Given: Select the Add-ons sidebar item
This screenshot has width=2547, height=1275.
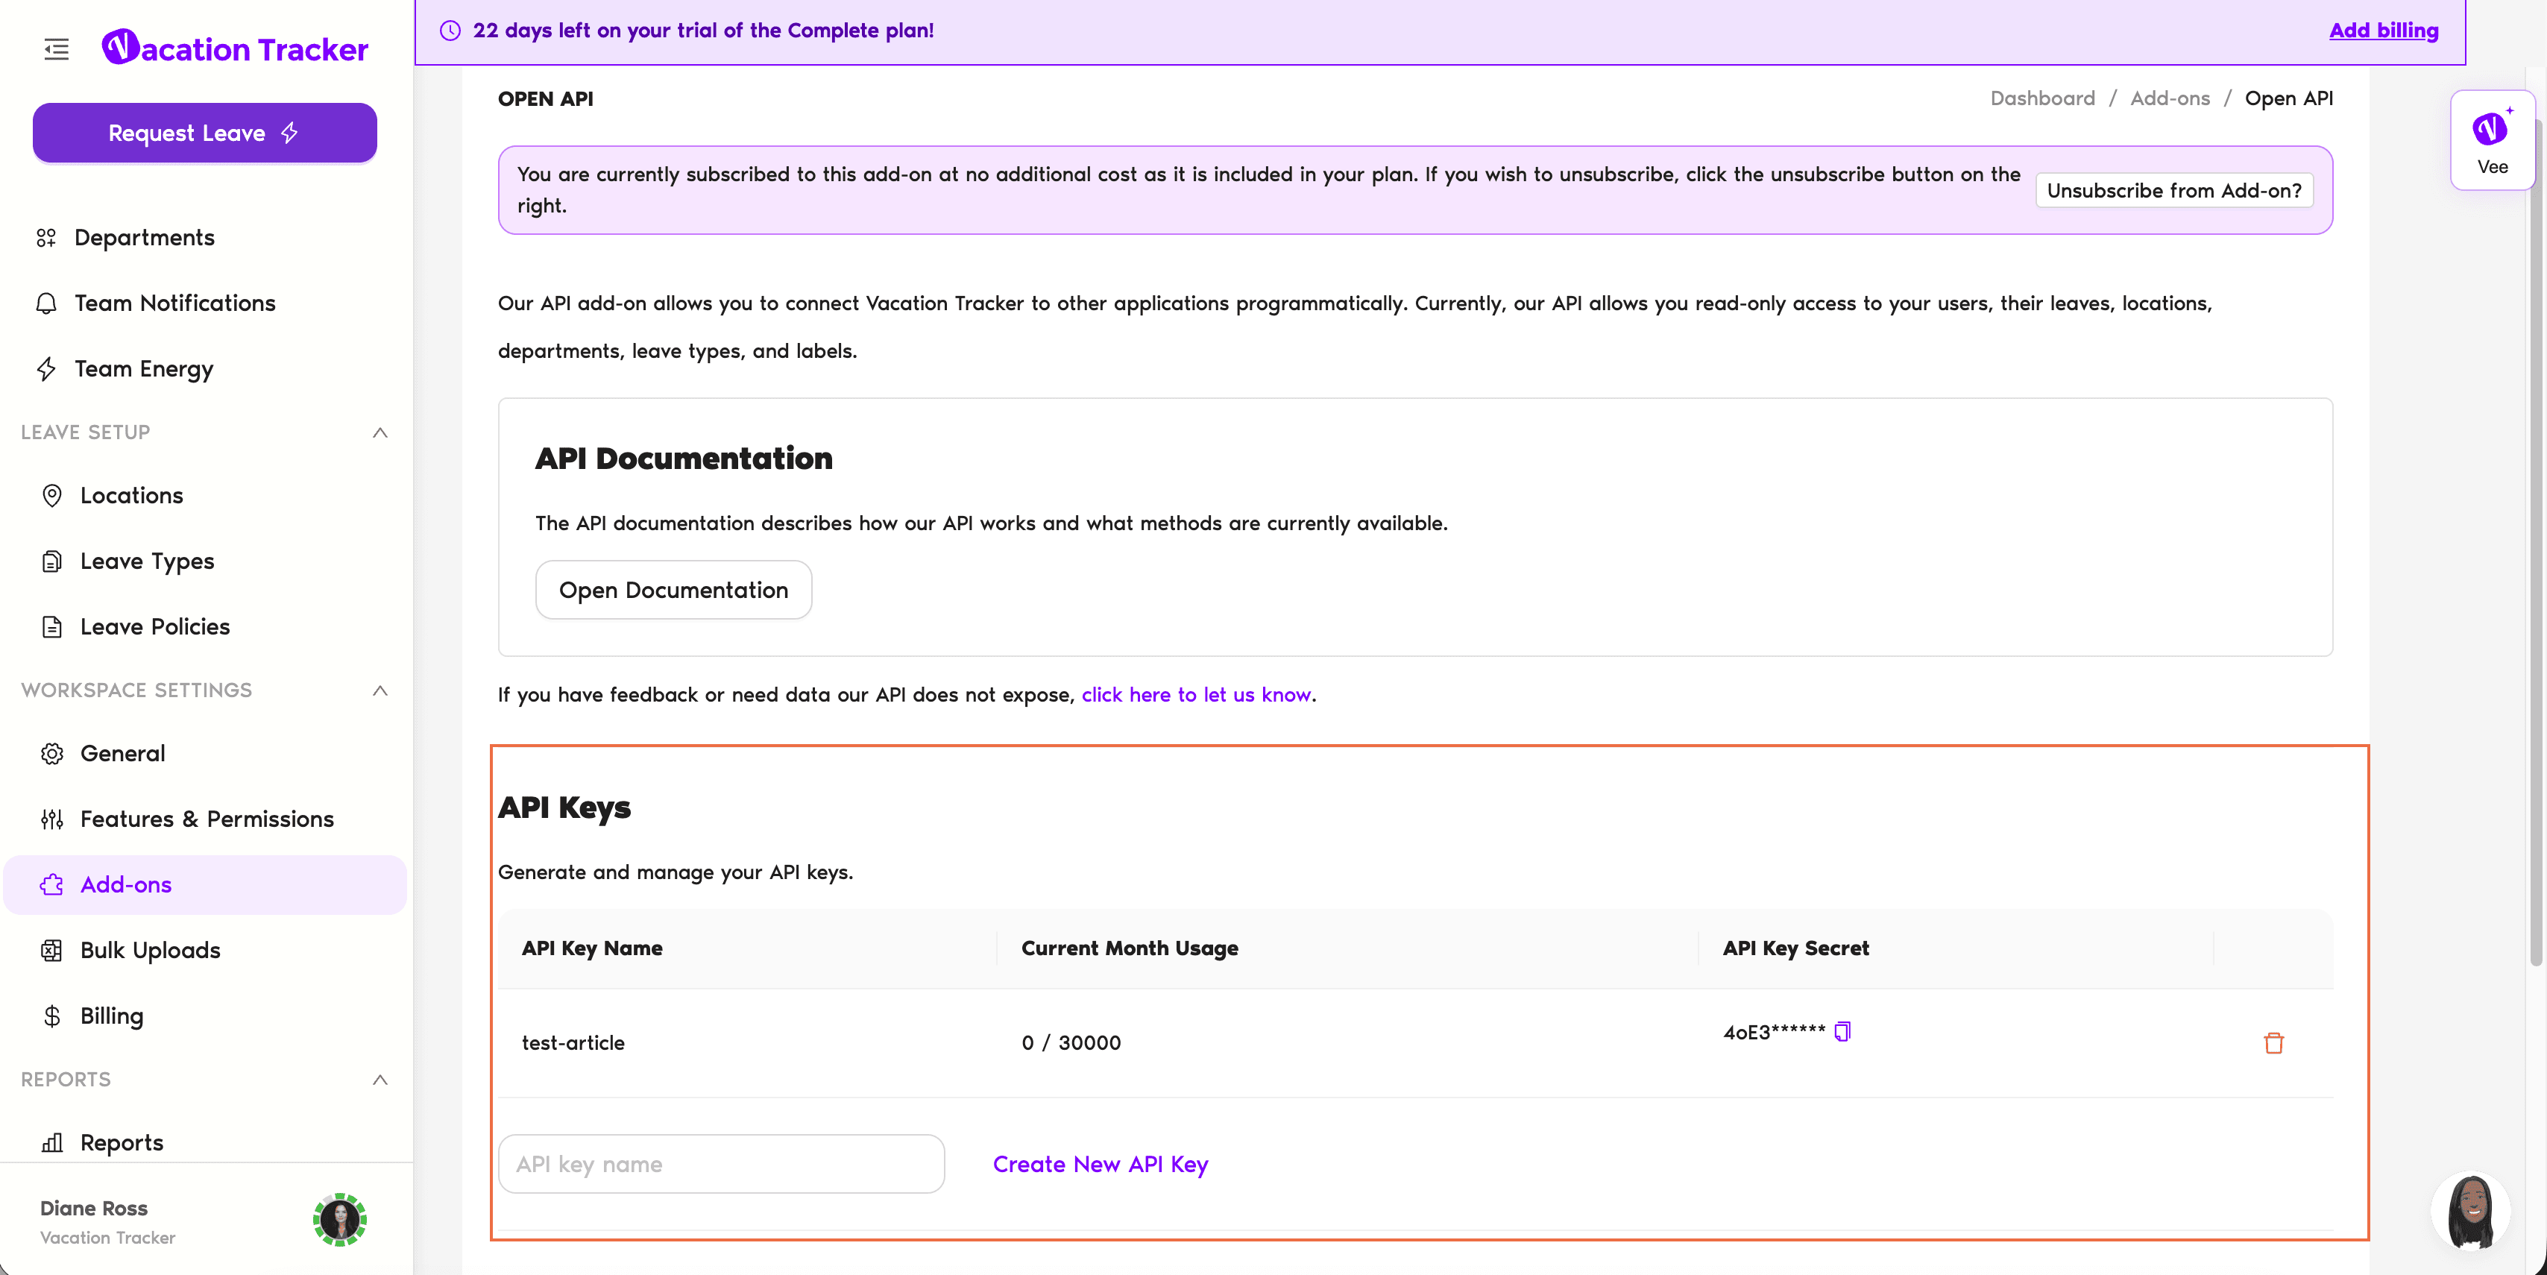Looking at the screenshot, I should (x=204, y=884).
